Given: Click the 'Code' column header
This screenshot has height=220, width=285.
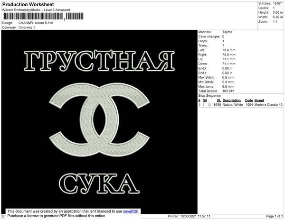Looking at the screenshot, I should tap(249, 101).
